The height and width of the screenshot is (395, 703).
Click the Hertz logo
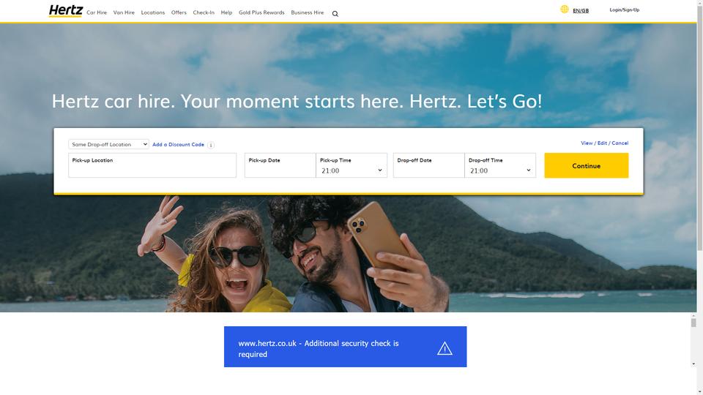point(65,11)
